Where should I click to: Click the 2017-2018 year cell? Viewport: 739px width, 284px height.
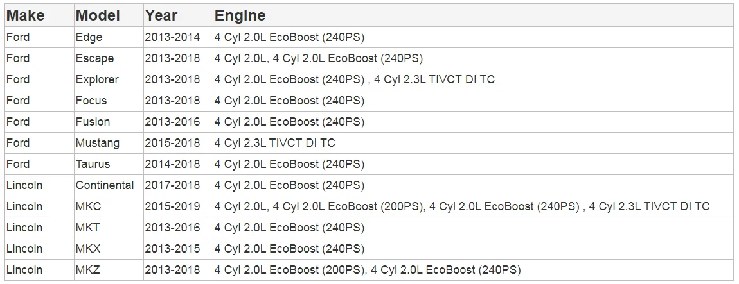172,185
